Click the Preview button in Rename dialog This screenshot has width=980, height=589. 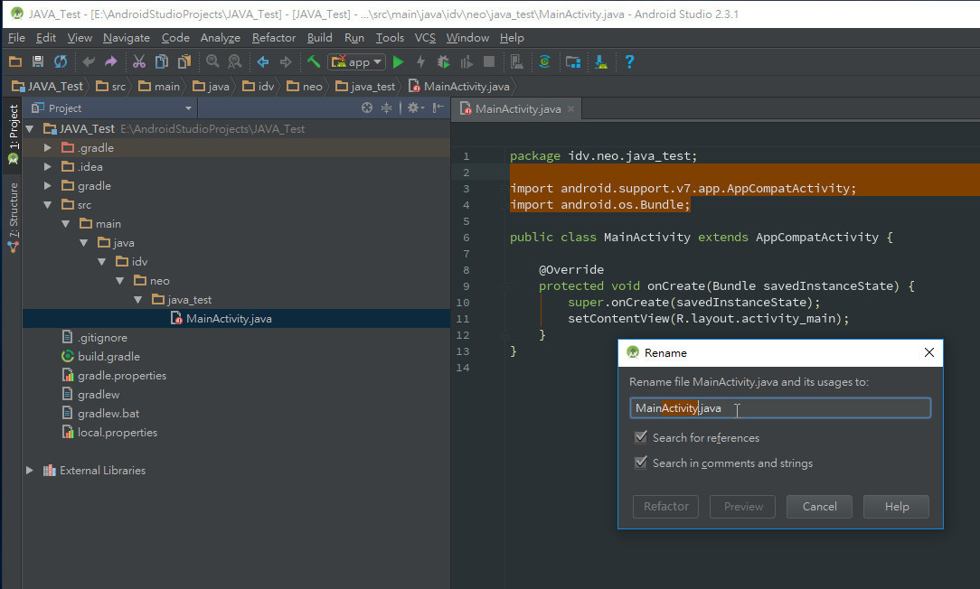click(742, 507)
